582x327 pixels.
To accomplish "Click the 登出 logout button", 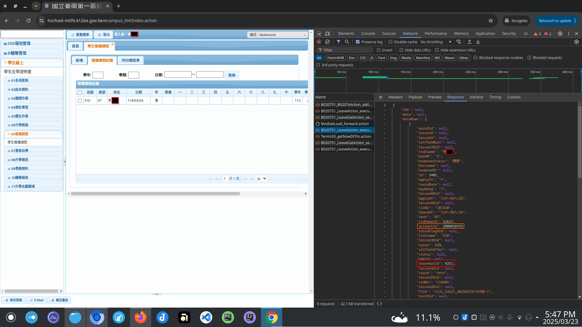I will [x=104, y=35].
